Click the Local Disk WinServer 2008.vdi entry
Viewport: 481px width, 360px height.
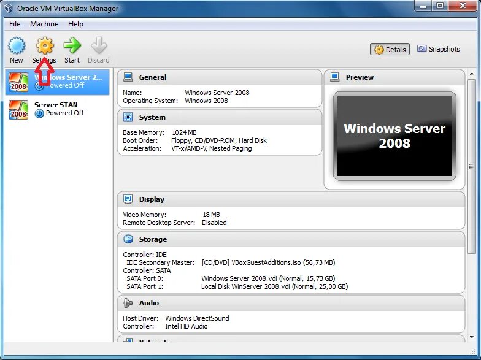pyautogui.click(x=275, y=286)
